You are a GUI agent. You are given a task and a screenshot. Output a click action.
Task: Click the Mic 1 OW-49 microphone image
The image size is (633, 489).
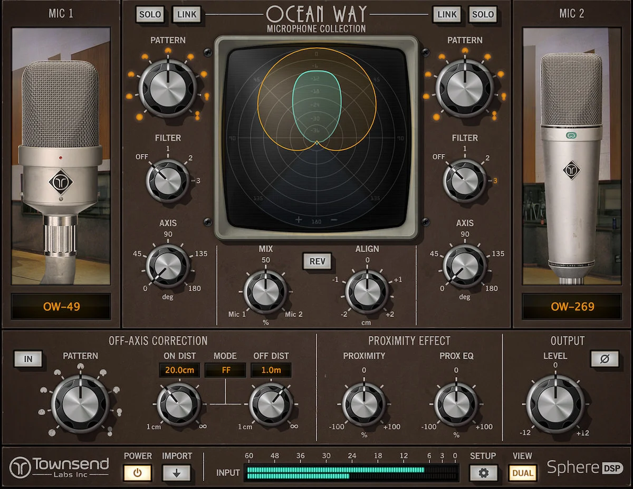(61, 157)
